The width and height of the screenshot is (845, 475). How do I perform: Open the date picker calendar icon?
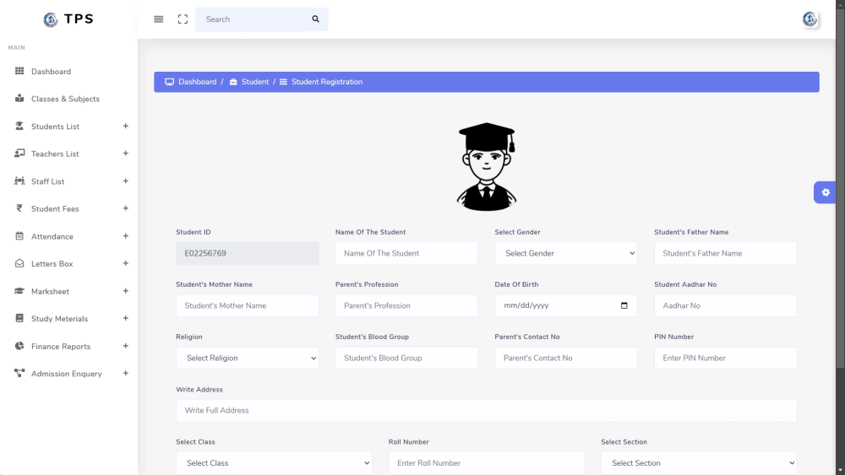tap(624, 305)
